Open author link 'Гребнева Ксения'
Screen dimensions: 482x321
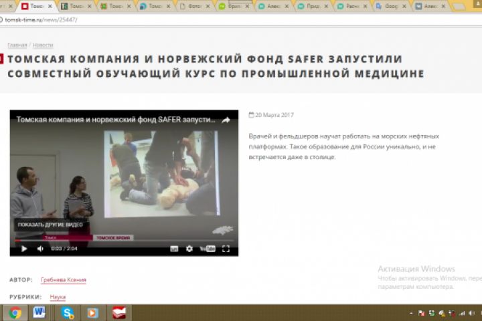(64, 280)
